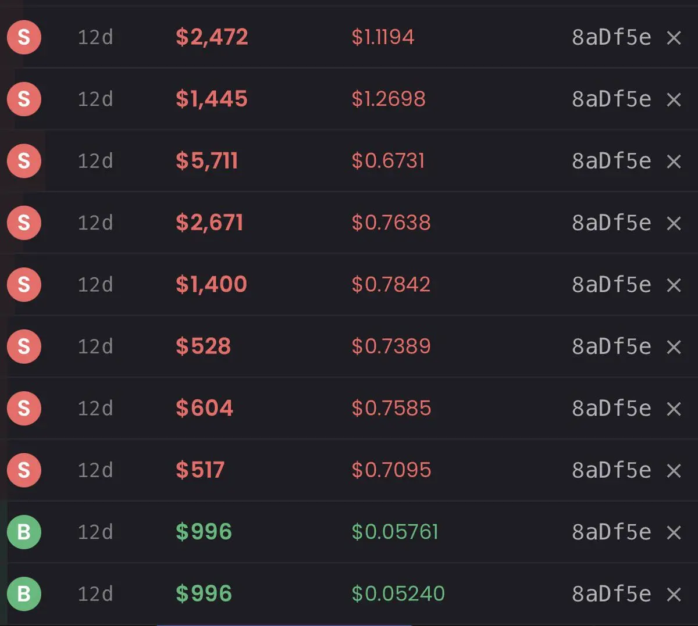Click X on the $1,445 sell row
698x626 pixels.
tap(674, 99)
